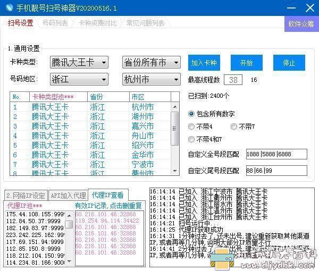Open the 常见问题列表 tab

(146, 23)
